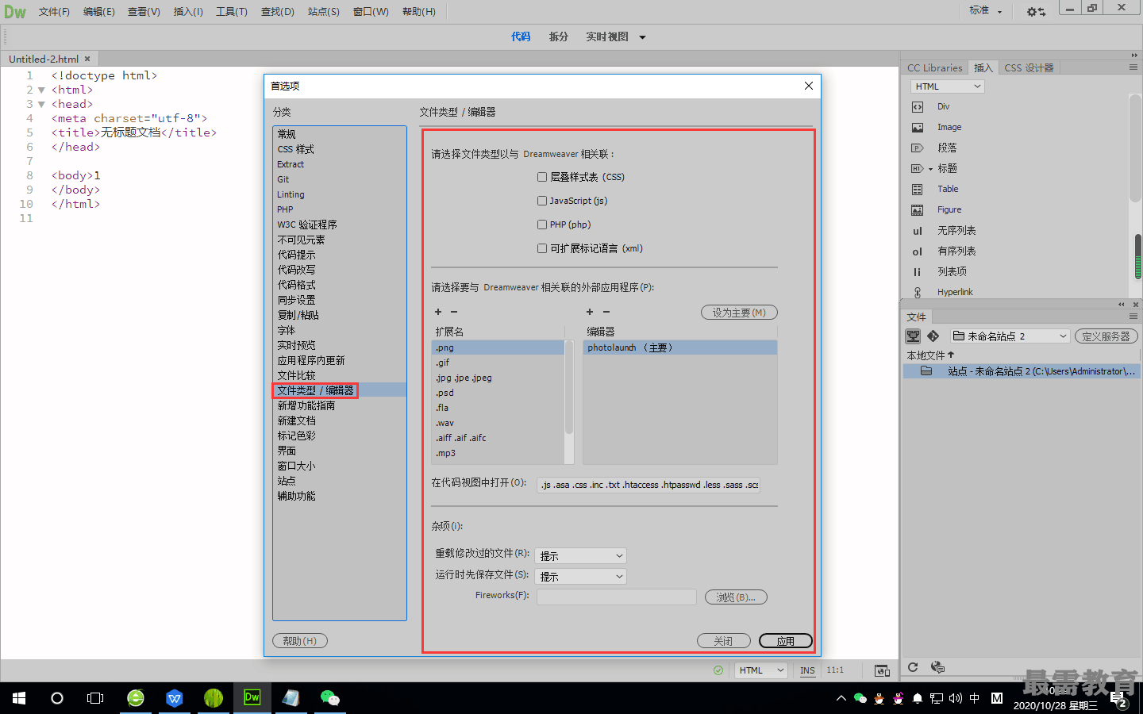Viewport: 1143px width, 714px height.
Task: Open the 编辑(E) menu
Action: 98,12
